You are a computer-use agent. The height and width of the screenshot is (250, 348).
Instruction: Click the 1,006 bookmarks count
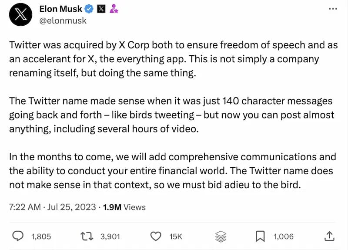coord(283,236)
